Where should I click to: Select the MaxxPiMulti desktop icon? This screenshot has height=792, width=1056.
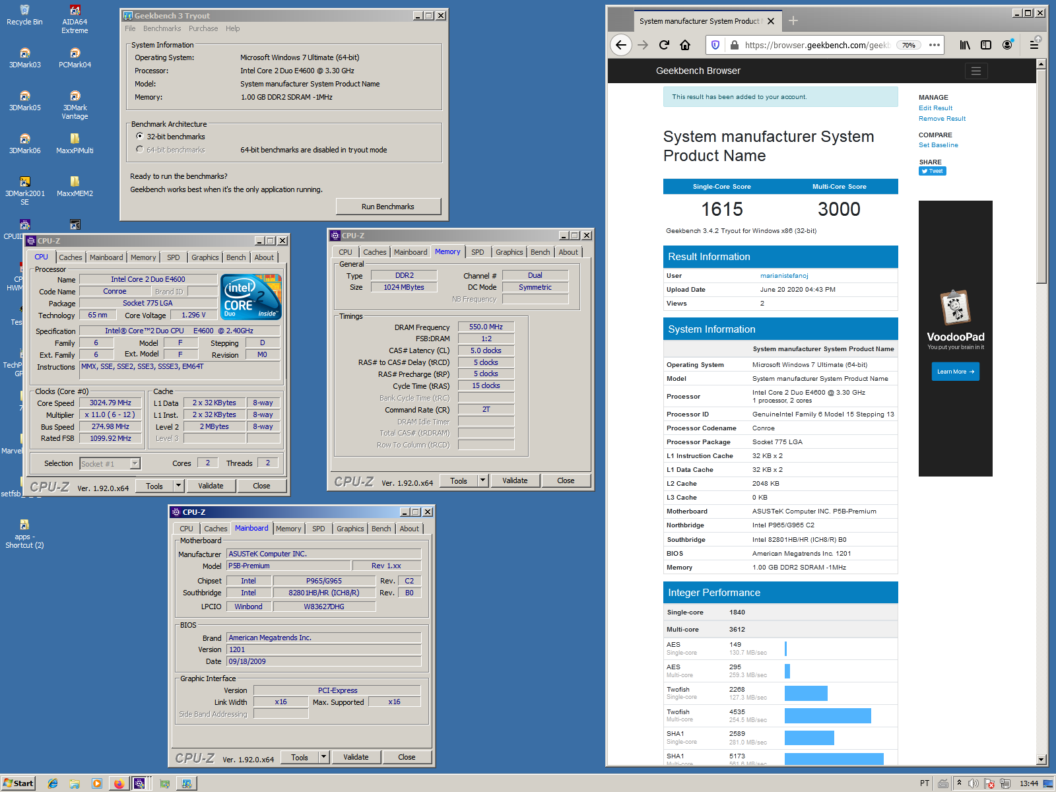coord(75,144)
